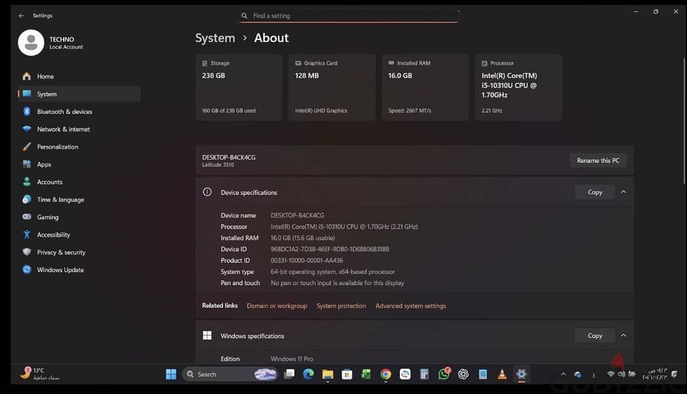Image resolution: width=687 pixels, height=394 pixels.
Task: Click the Settings gear on the taskbar
Action: pos(521,374)
